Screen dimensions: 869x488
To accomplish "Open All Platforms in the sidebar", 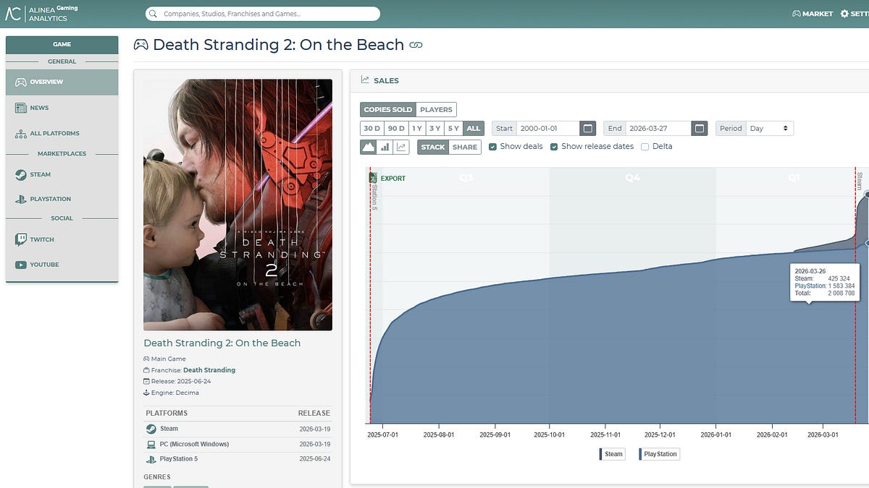I will click(62, 133).
